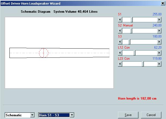Click the S1 slider track right of thumb
Image resolution: width=166 pixels, height=119 pixels.
click(x=145, y=20)
